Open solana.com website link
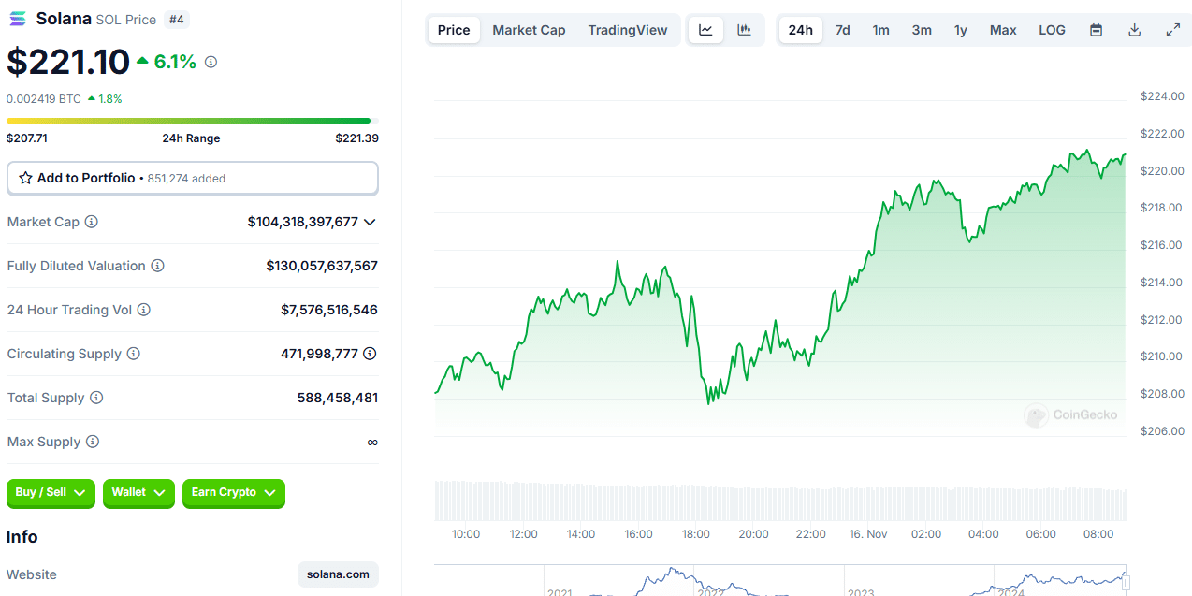The width and height of the screenshot is (1192, 596). 338,574
